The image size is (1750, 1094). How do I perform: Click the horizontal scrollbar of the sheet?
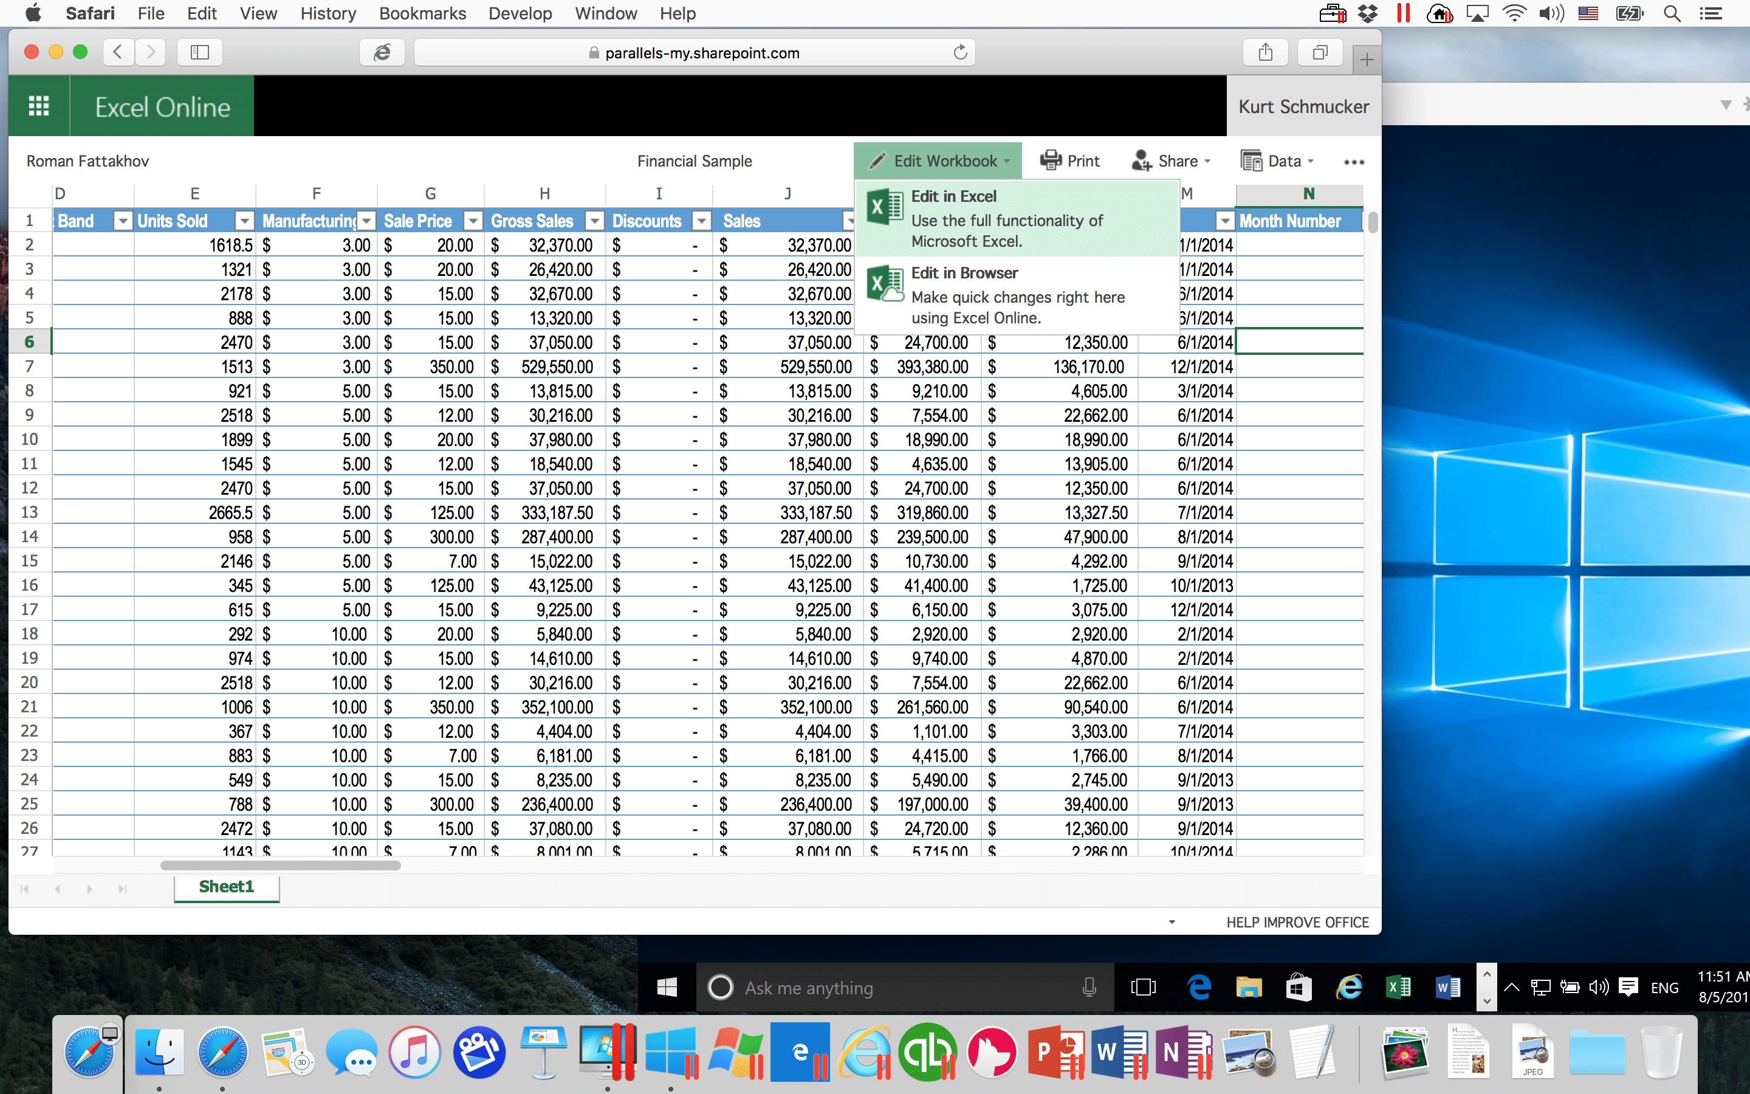pyautogui.click(x=281, y=865)
